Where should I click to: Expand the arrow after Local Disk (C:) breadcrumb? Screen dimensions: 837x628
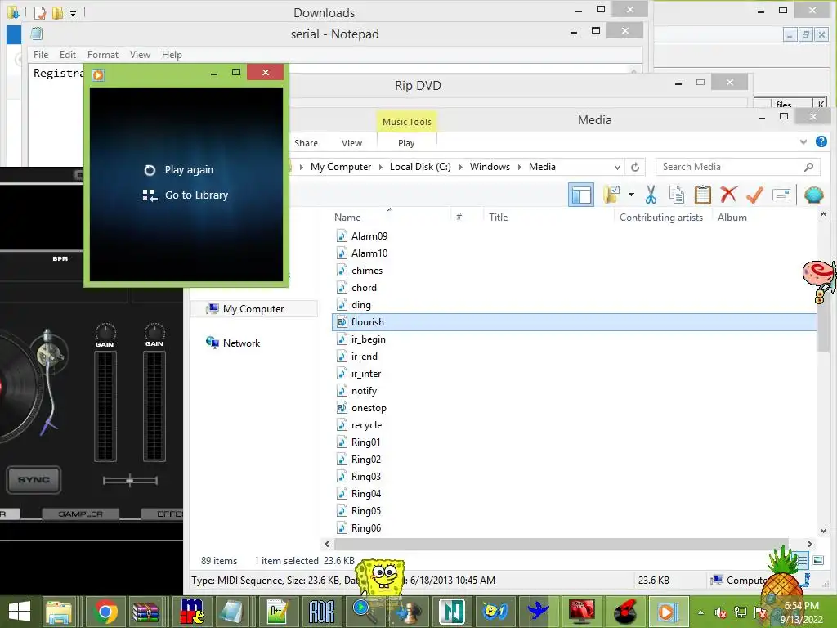[460, 167]
